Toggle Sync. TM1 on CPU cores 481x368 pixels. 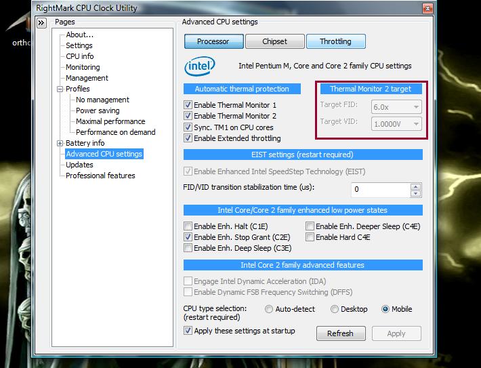[188, 127]
